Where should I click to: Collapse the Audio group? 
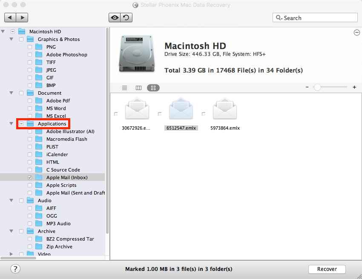click(x=11, y=201)
